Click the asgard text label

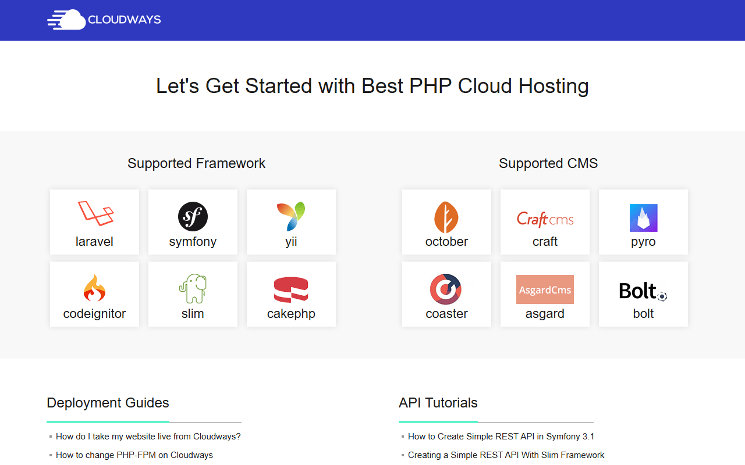pos(545,314)
